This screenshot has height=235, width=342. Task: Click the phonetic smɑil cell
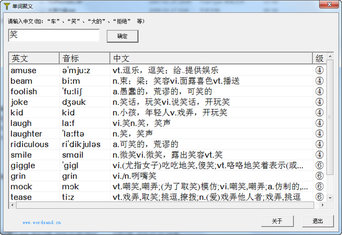pos(72,155)
